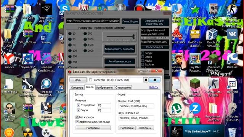Image resolution: width=244 pixels, height=137 pixels.
Task: Pause the Bandicam recording
Action: tap(146, 80)
